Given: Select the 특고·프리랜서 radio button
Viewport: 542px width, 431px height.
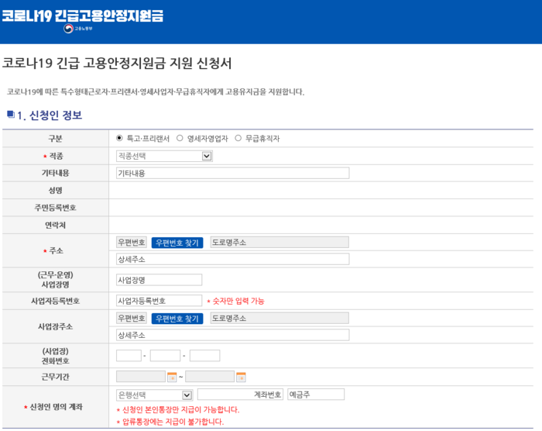Looking at the screenshot, I should [x=119, y=138].
